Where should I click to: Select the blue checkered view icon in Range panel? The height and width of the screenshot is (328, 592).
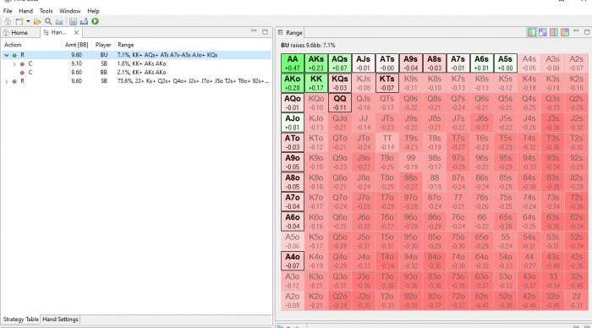pyautogui.click(x=543, y=32)
